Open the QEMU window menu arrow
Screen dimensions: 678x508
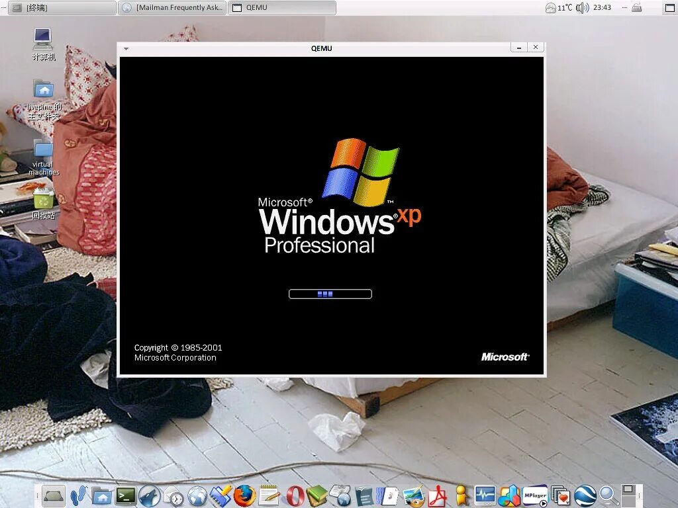[126, 48]
